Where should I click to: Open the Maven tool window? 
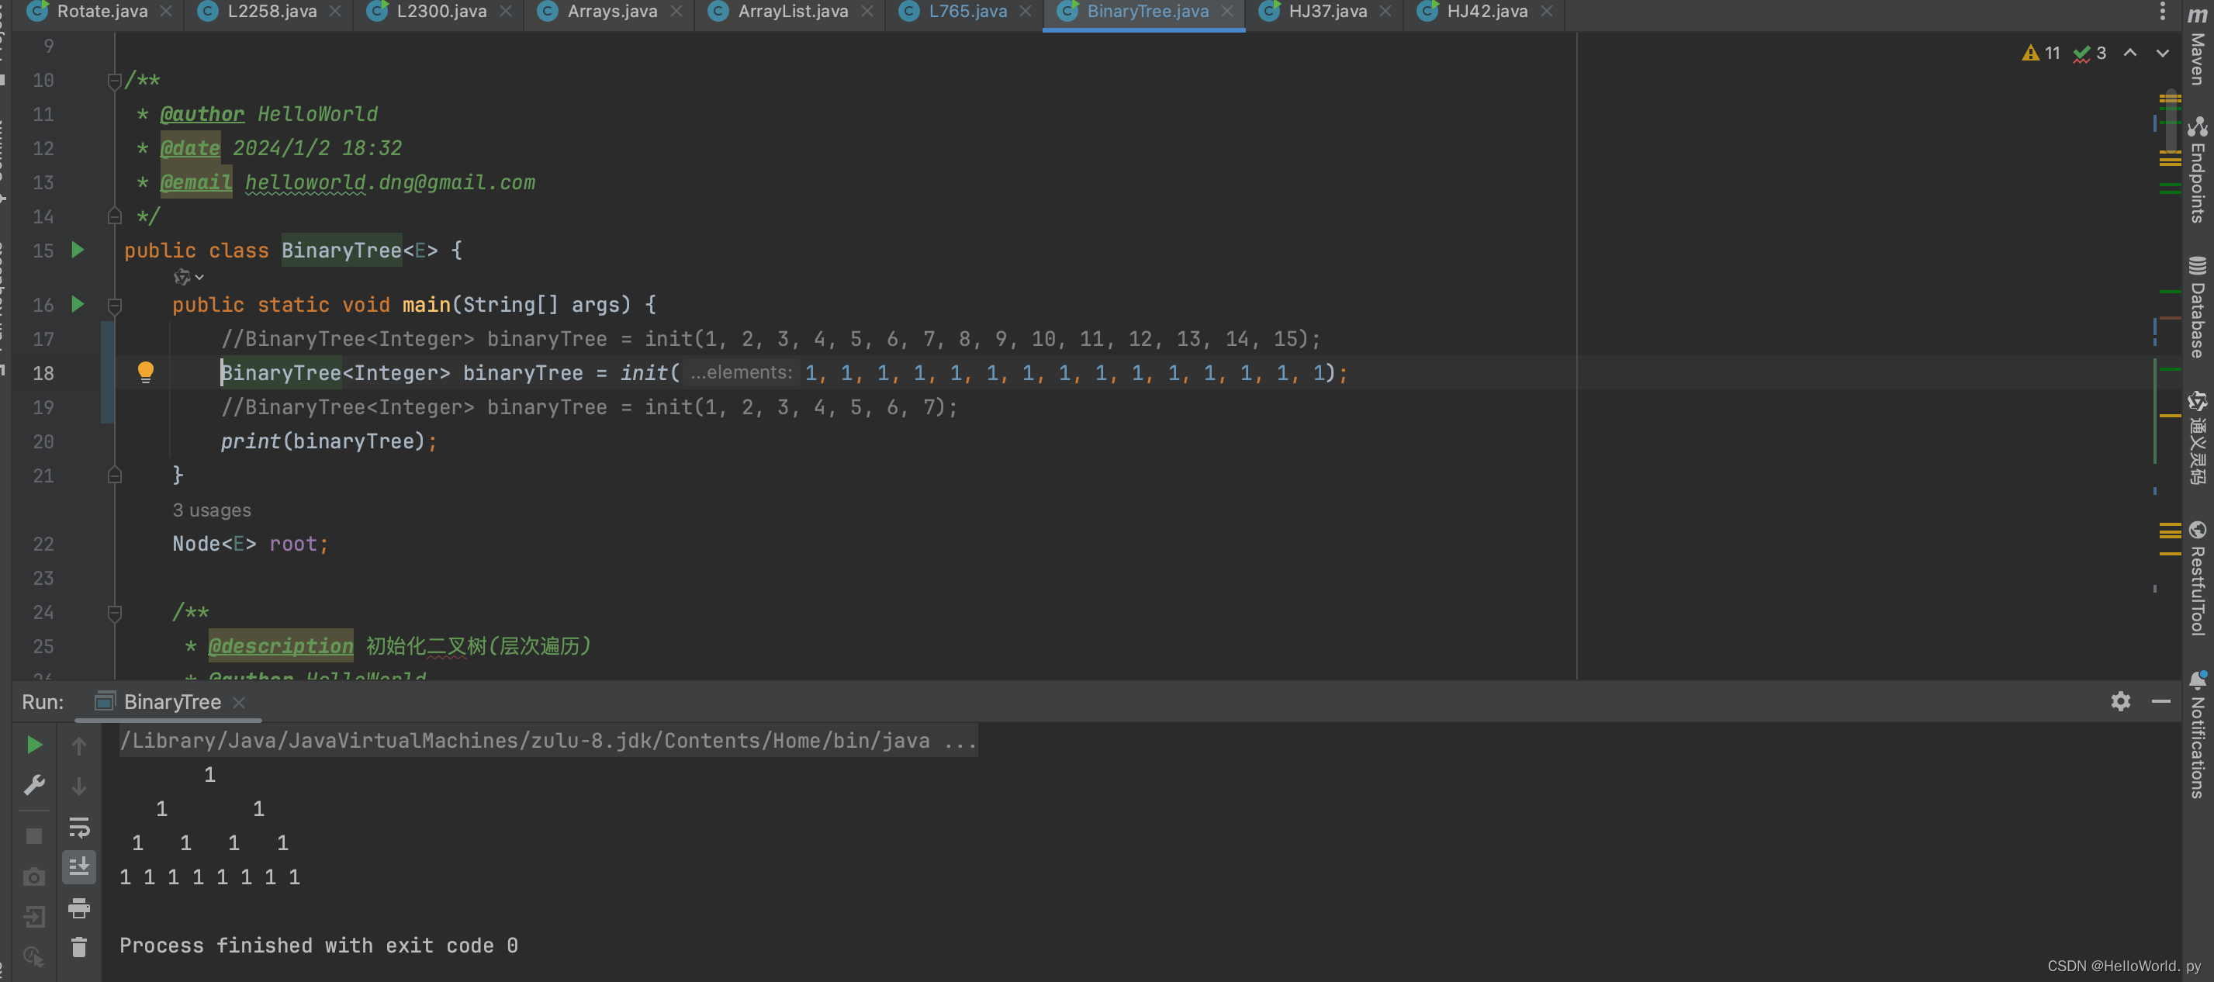point(2198,45)
